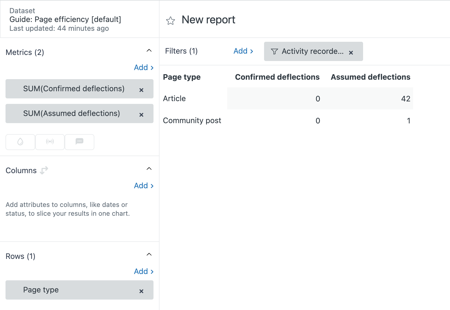Viewport: 450px width, 310px height.
Task: Remove Page type from Rows
Action: (141, 291)
